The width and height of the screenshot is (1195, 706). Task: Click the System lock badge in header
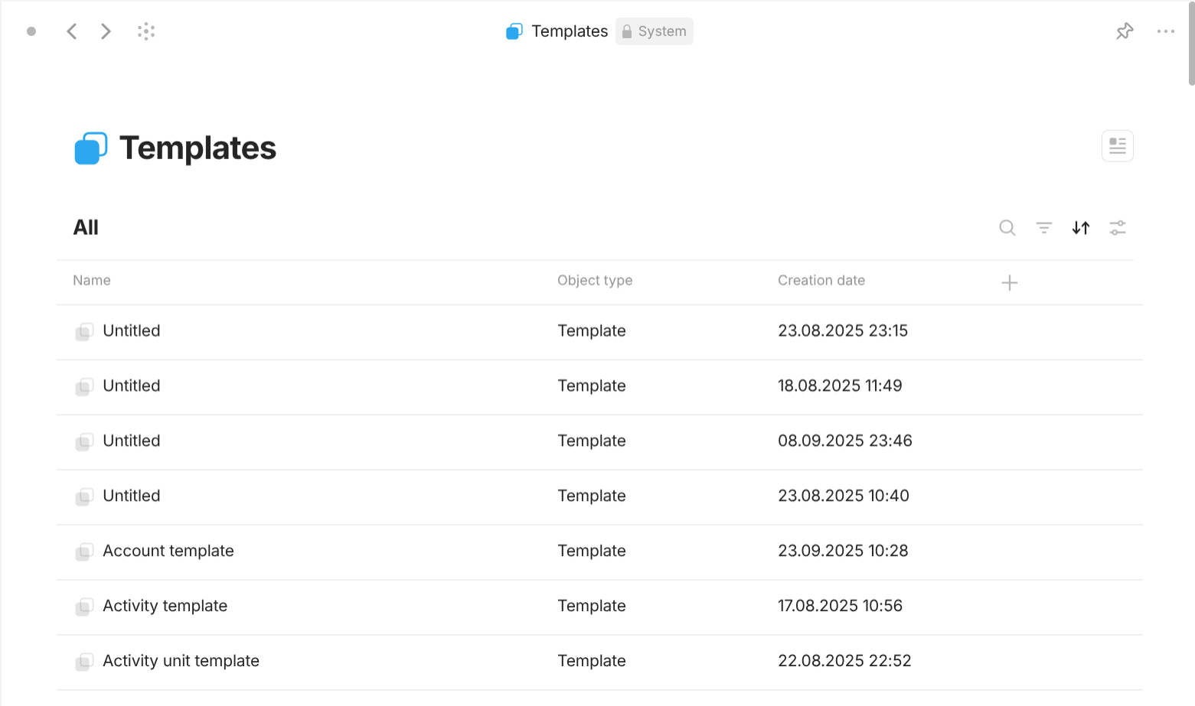pos(654,31)
